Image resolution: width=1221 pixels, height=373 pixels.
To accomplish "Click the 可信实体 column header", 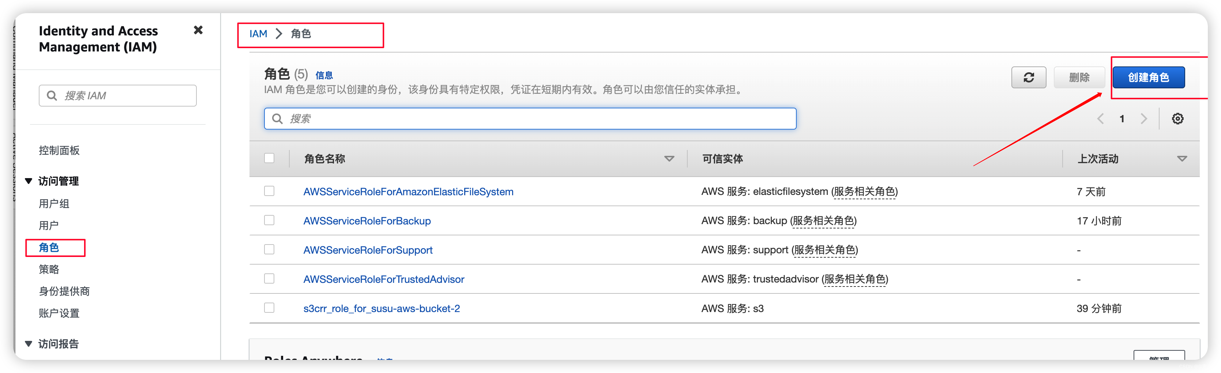I will [x=722, y=159].
